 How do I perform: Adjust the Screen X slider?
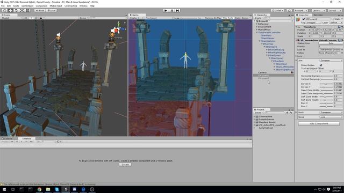pos(326,84)
